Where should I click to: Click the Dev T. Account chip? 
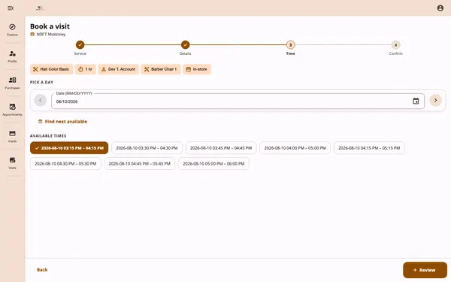pos(119,69)
